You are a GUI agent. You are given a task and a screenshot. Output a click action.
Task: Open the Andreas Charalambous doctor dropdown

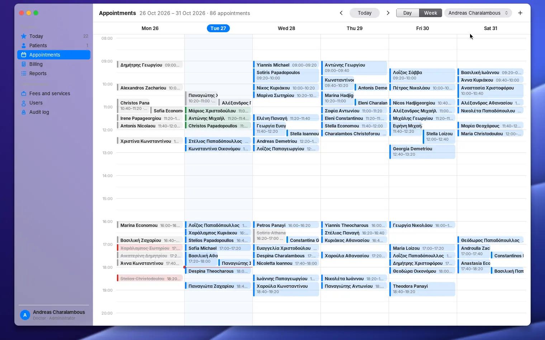pyautogui.click(x=478, y=13)
